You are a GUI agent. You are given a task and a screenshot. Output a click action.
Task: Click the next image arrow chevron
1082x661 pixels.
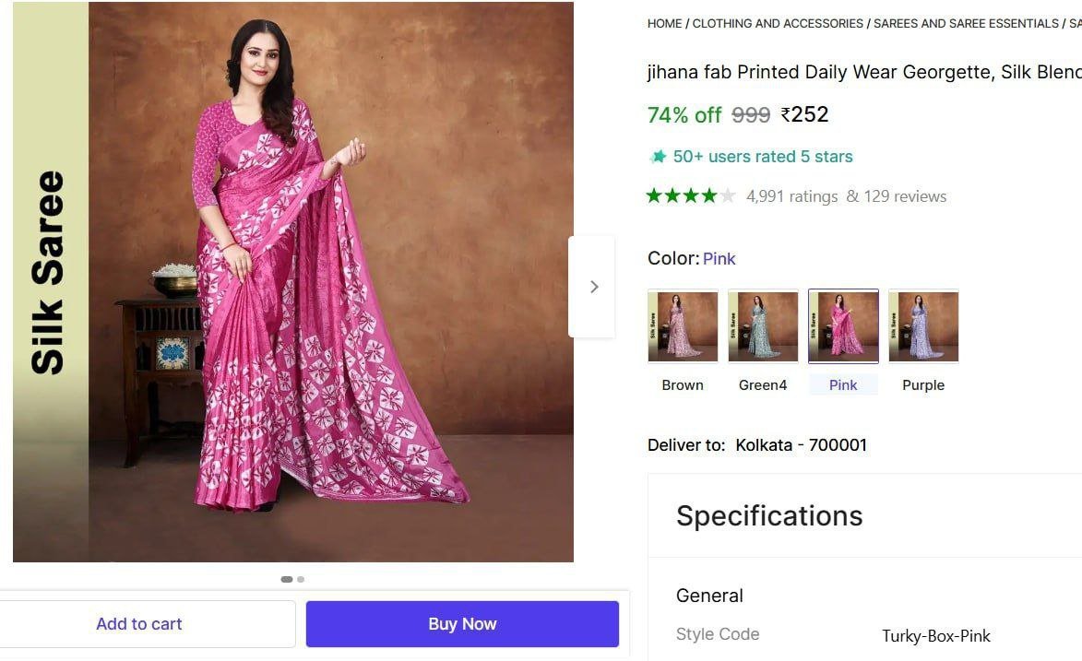click(593, 287)
